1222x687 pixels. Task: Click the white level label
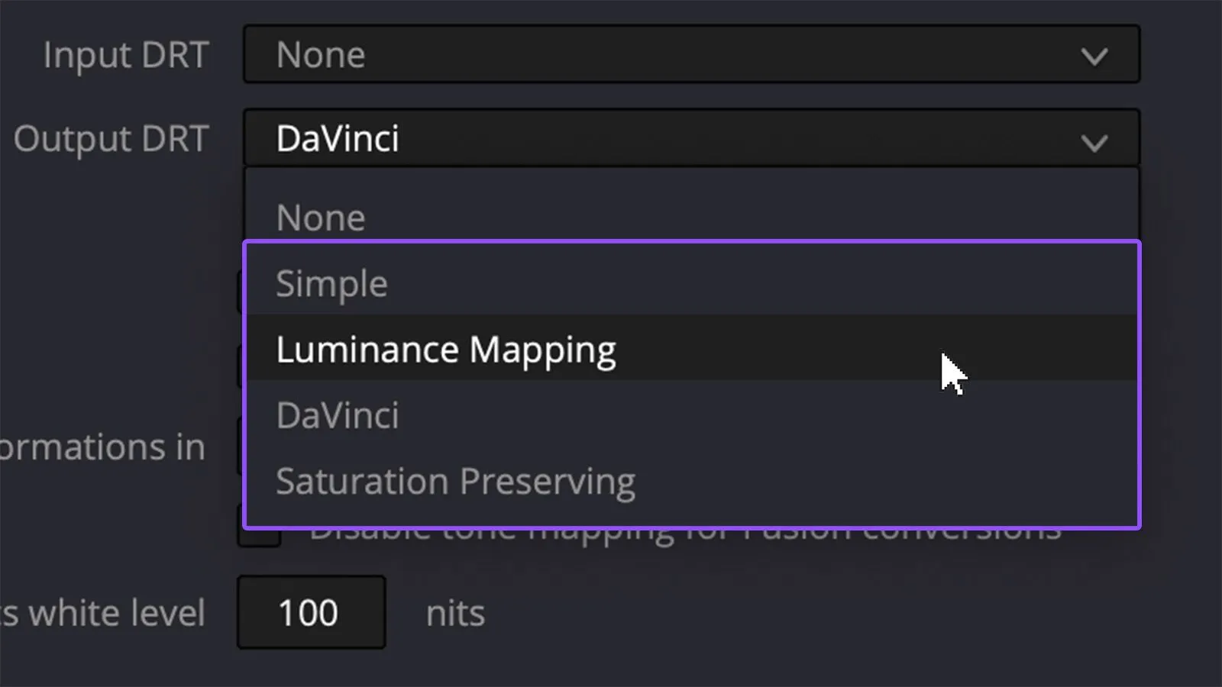tap(102, 613)
